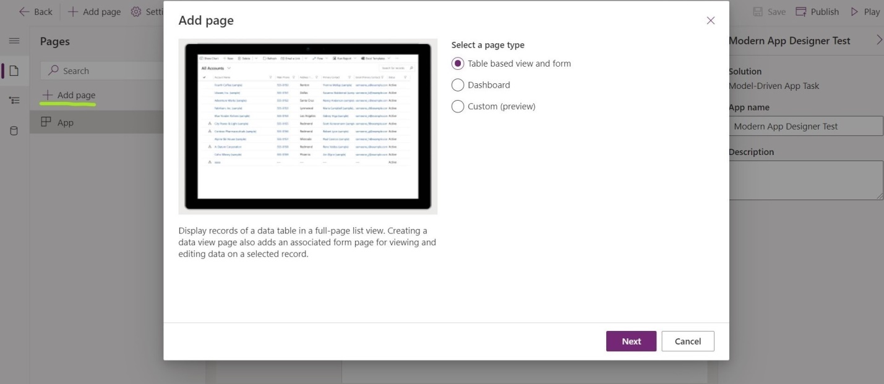The image size is (884, 384).
Task: Click the Settings gear icon
Action: point(135,12)
